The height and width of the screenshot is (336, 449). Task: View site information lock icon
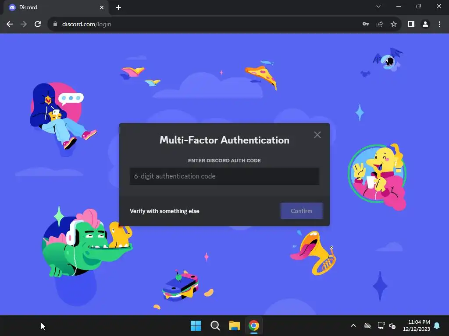pyautogui.click(x=55, y=24)
